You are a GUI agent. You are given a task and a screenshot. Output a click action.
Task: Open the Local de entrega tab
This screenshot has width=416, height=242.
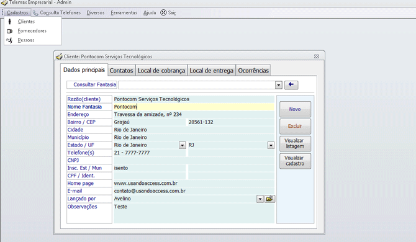click(x=212, y=71)
